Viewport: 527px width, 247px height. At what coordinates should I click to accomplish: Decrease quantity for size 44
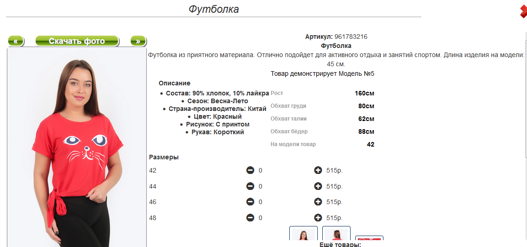250,186
